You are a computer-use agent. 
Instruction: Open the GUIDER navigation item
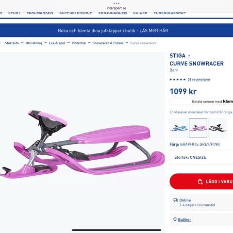pyautogui.click(x=140, y=13)
